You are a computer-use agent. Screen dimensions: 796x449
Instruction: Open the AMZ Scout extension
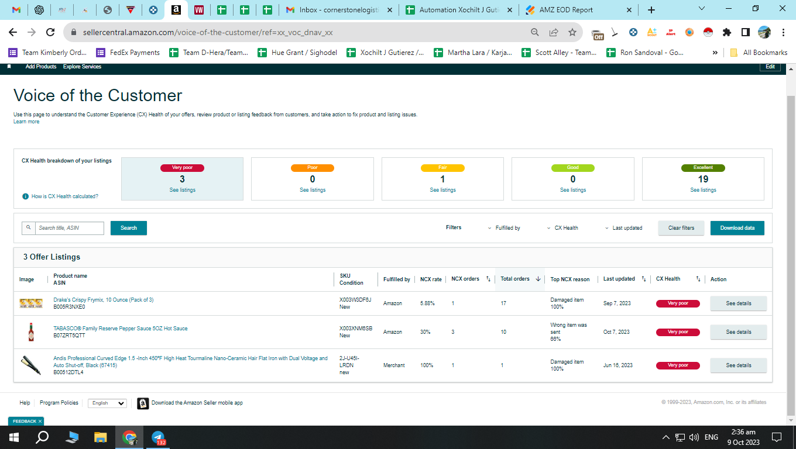click(652, 33)
